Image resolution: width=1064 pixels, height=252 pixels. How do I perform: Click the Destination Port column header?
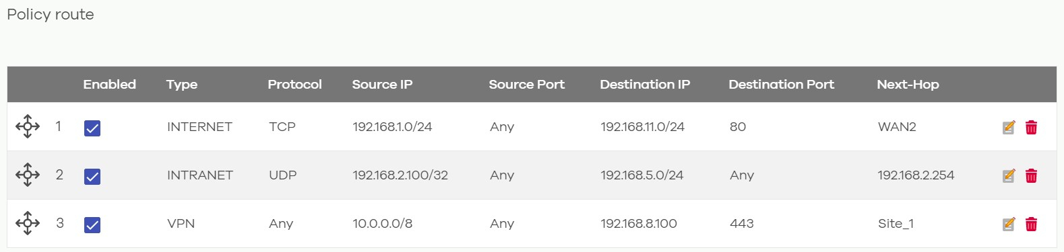[x=781, y=84]
